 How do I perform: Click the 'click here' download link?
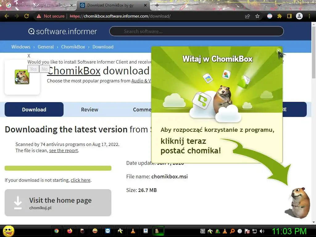81,180
